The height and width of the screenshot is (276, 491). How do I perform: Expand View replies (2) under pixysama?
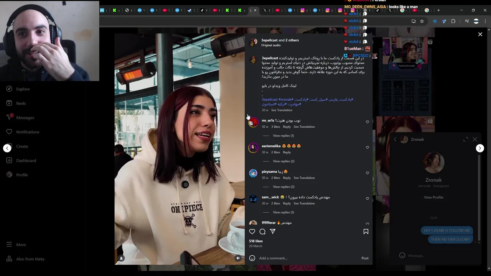click(283, 187)
